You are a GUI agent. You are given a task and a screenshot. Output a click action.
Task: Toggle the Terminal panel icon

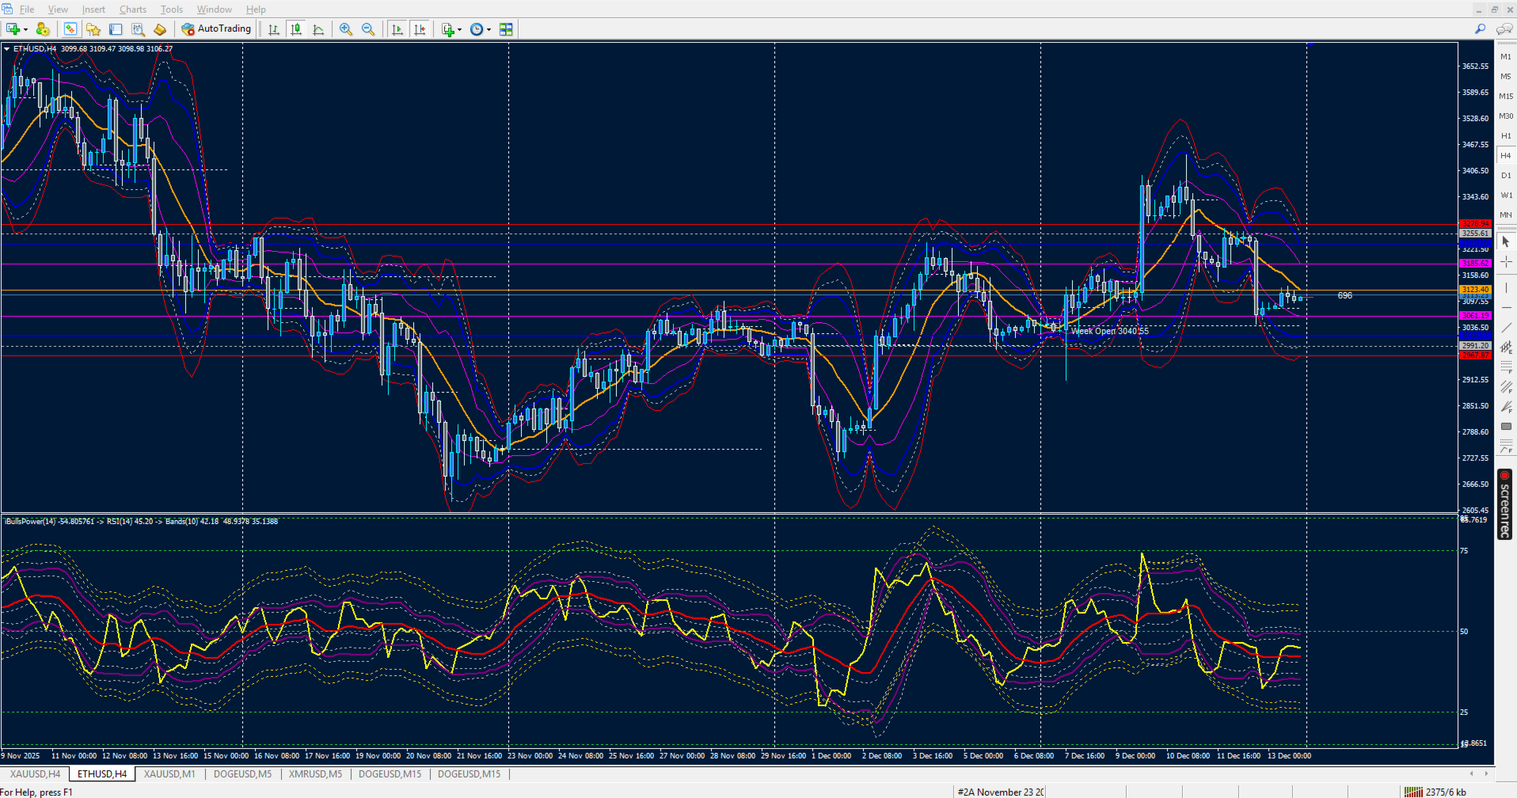116,29
